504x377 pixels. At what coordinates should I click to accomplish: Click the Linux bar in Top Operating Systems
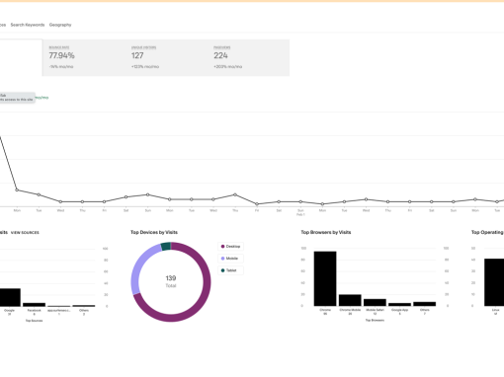click(x=494, y=282)
